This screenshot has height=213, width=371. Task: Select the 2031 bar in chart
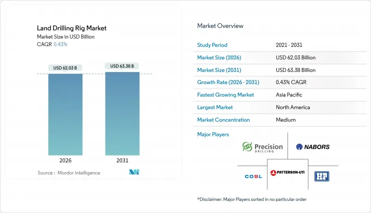[x=122, y=114]
